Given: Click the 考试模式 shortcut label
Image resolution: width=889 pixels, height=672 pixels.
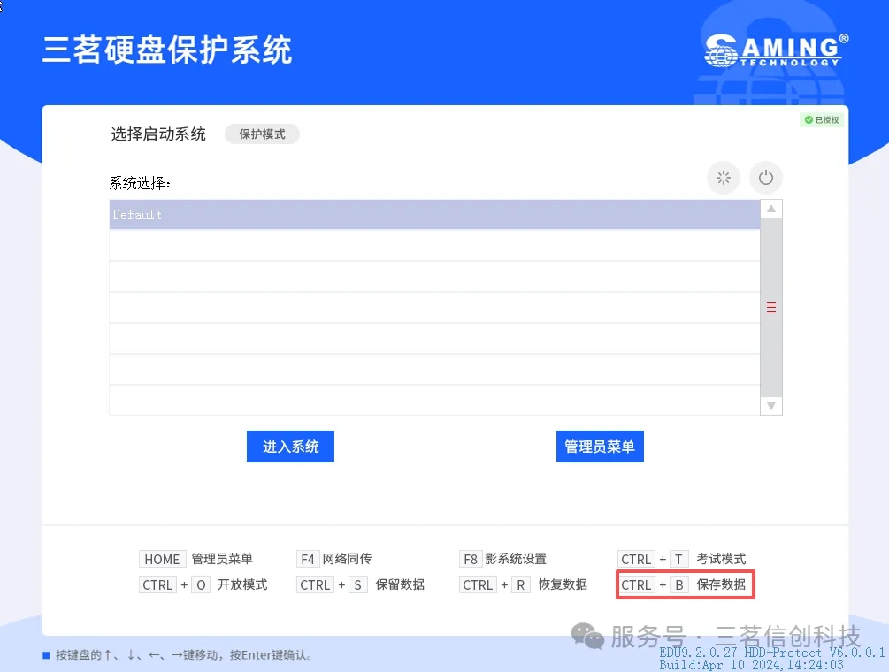Looking at the screenshot, I should pyautogui.click(x=721, y=559).
